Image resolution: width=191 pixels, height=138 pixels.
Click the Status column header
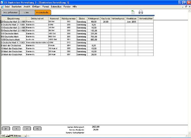pyautogui.click(x=82, y=19)
